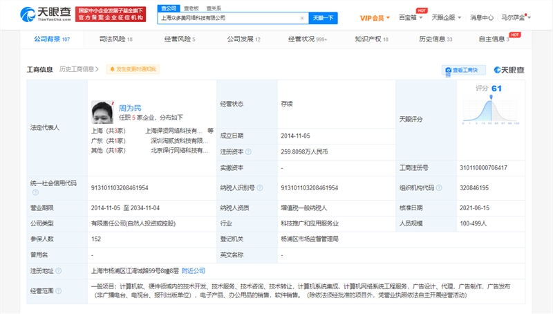The image size is (553, 314).
Task: Select the 经营风险 5 tab
Action: click(x=180, y=39)
